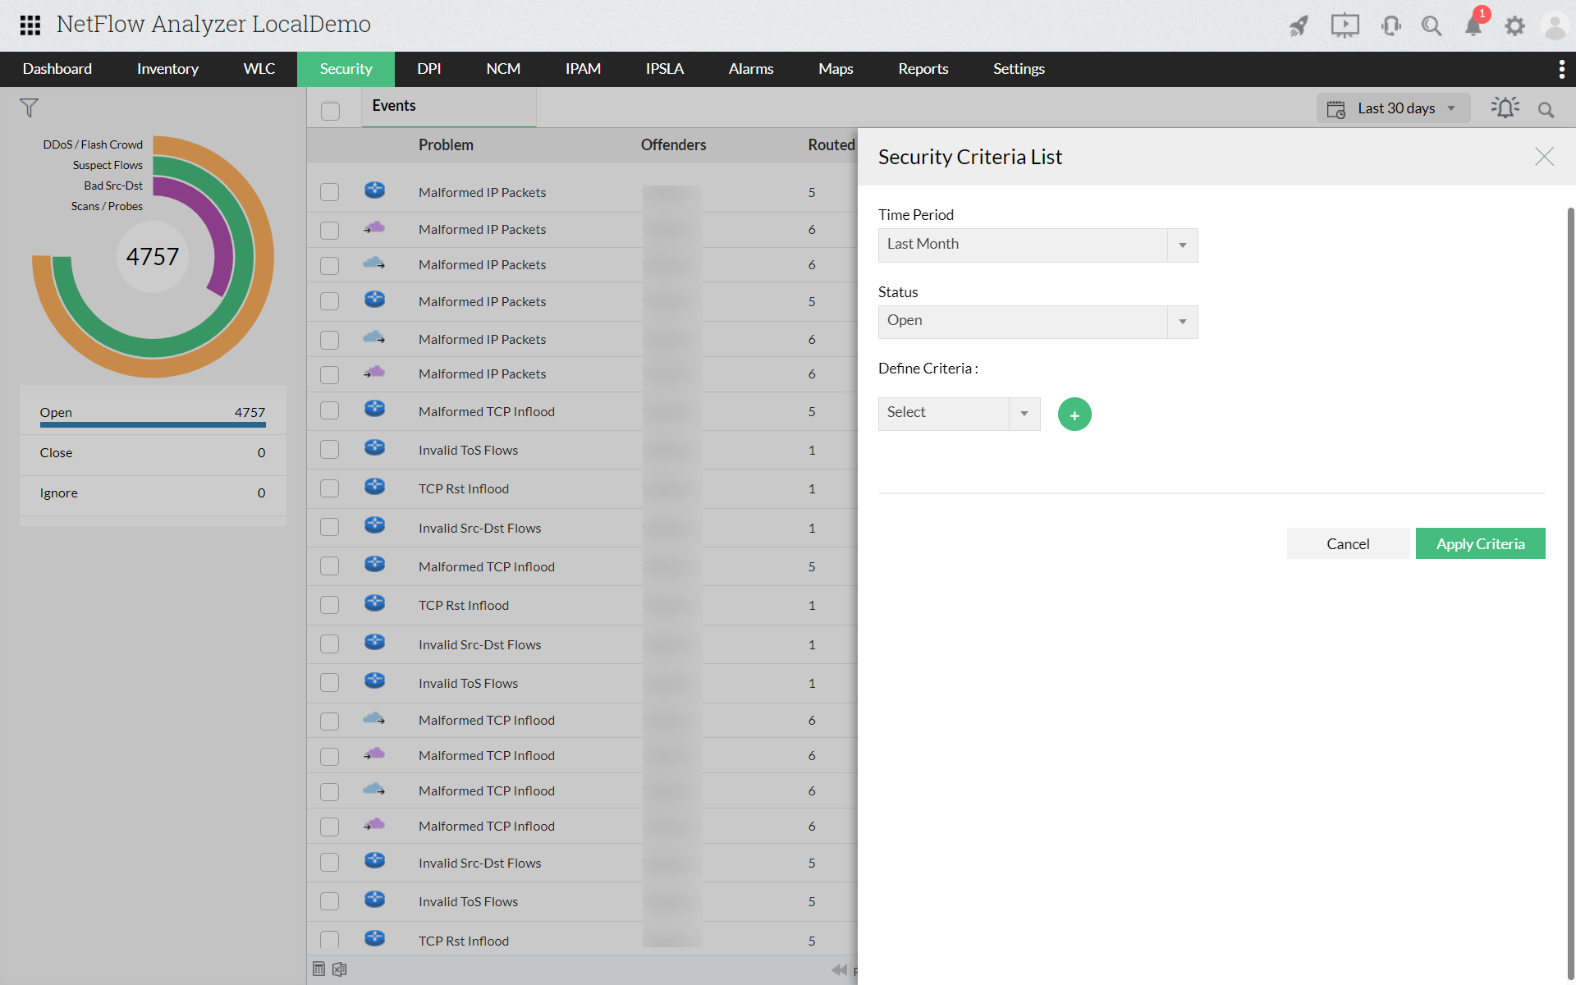Check the first Malformed IP Packets checkbox
The height and width of the screenshot is (985, 1576).
pyautogui.click(x=329, y=192)
